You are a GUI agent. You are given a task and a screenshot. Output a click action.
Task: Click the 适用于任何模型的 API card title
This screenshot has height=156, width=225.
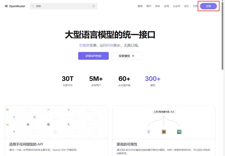click(x=26, y=144)
